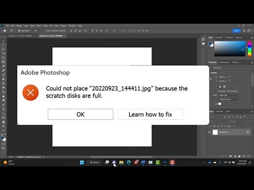Switch to the Swatches tab
Image resolution: width=254 pixels, height=190 pixels.
coord(219,37)
